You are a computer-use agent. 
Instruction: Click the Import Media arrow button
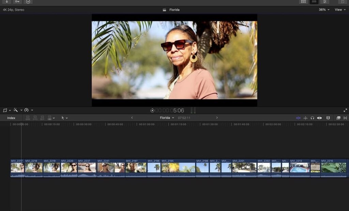pyautogui.click(x=6, y=2)
